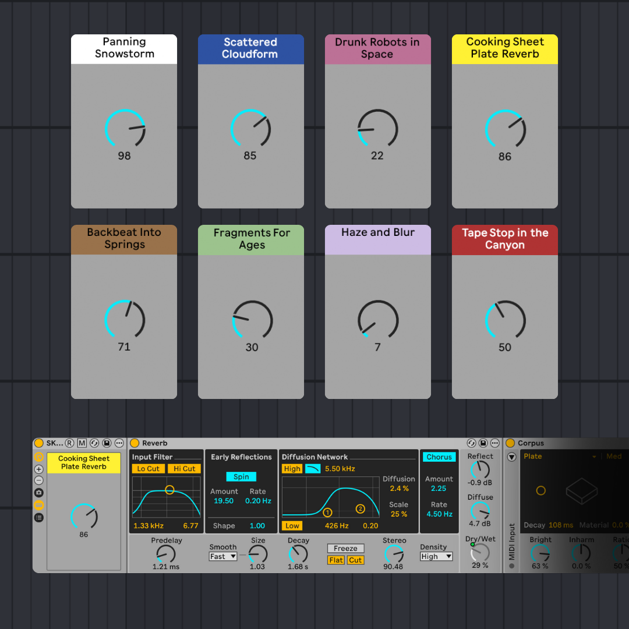Click the minus icon to hide macros

point(39,480)
